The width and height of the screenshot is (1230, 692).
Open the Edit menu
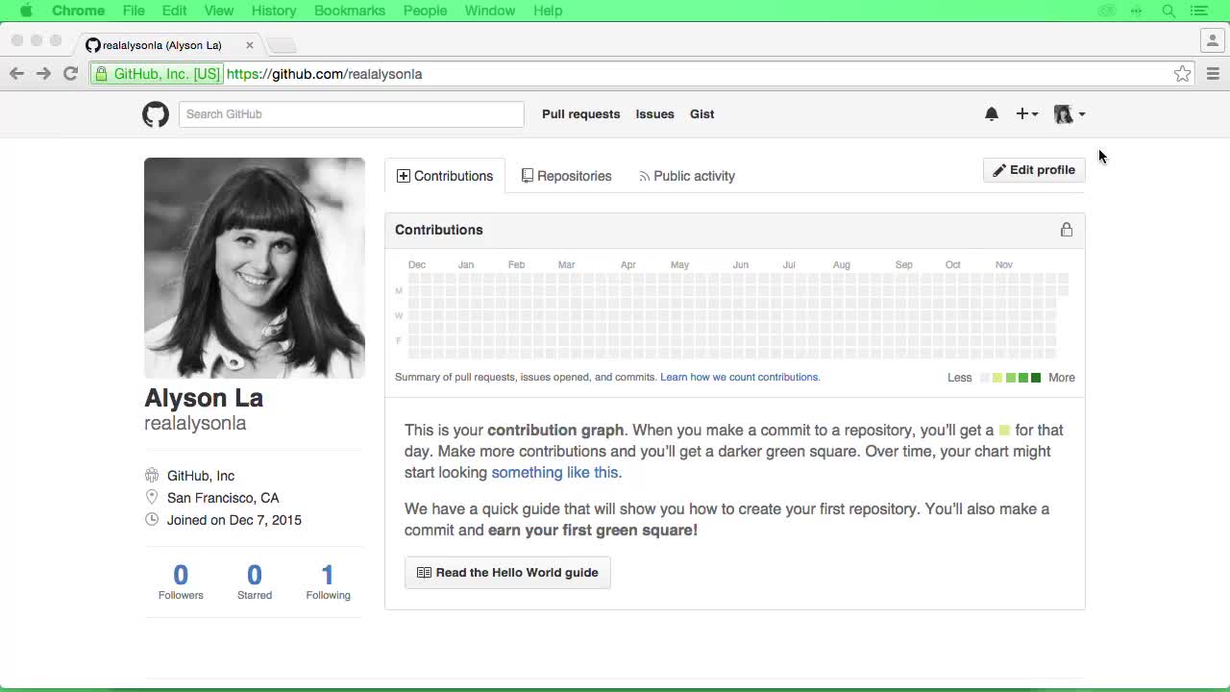pyautogui.click(x=174, y=11)
